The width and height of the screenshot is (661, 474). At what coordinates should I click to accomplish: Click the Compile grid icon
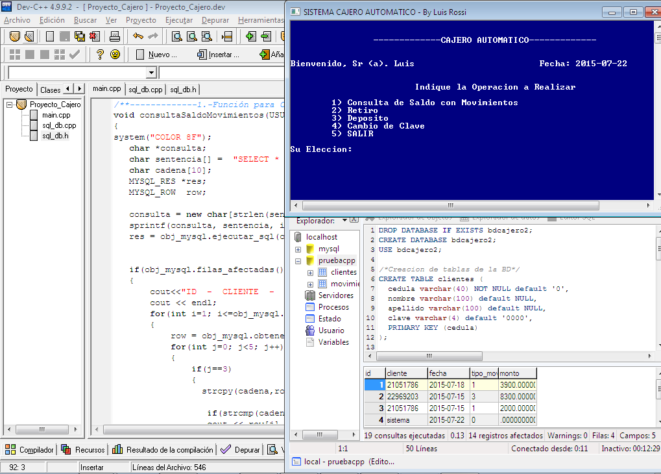pyautogui.click(x=15, y=55)
